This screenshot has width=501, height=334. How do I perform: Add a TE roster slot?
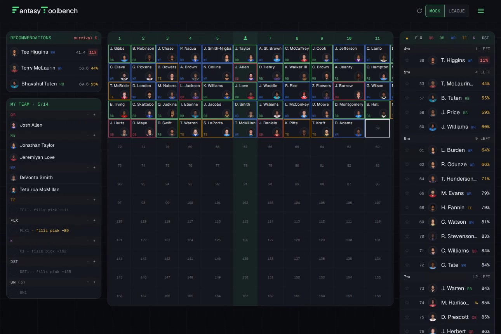pos(94,200)
